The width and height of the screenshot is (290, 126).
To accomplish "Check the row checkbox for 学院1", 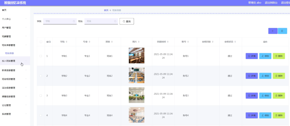I will (x=41, y=56).
